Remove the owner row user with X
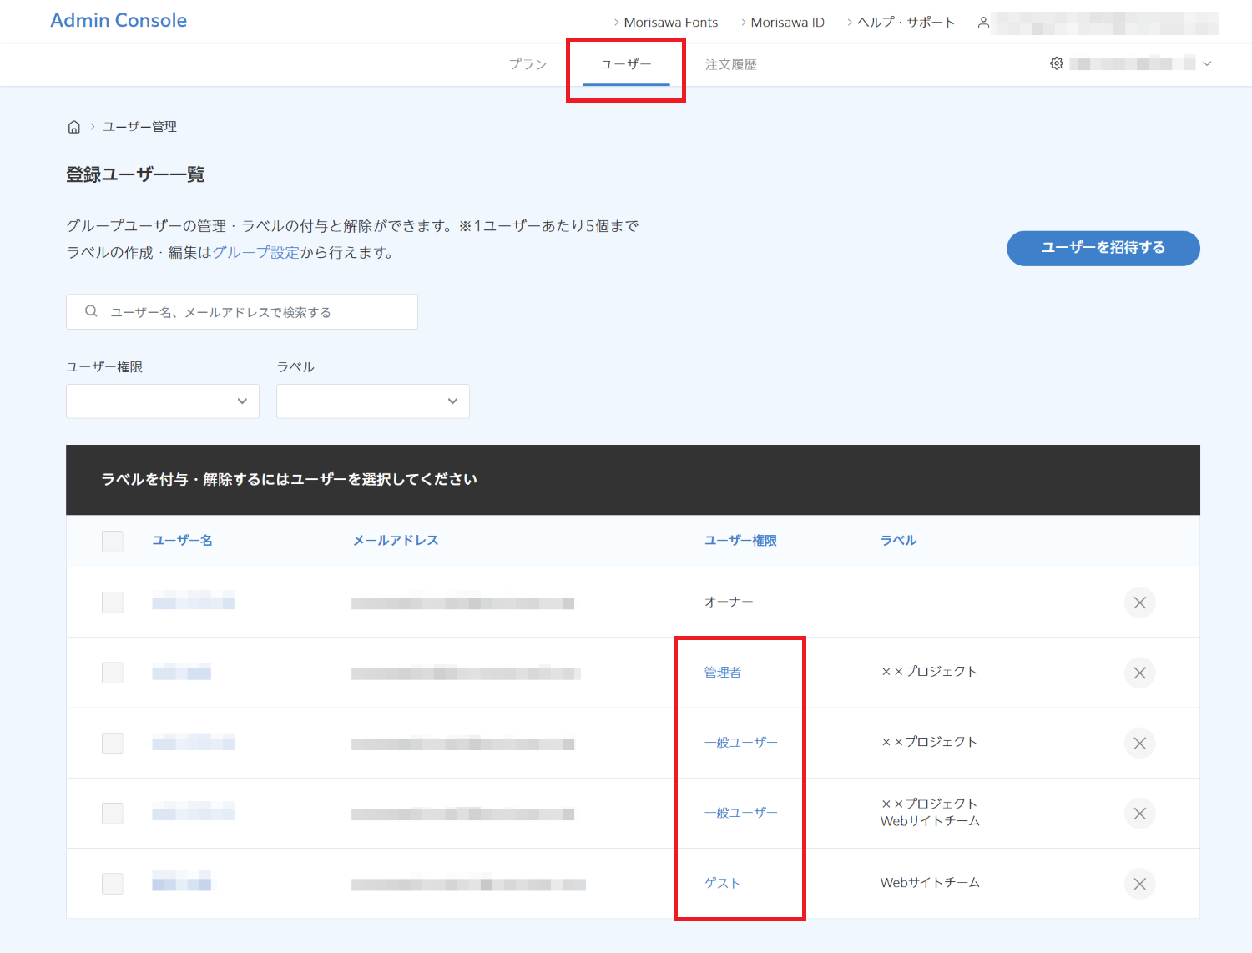Screen dimensions: 1252x953 tap(1139, 603)
